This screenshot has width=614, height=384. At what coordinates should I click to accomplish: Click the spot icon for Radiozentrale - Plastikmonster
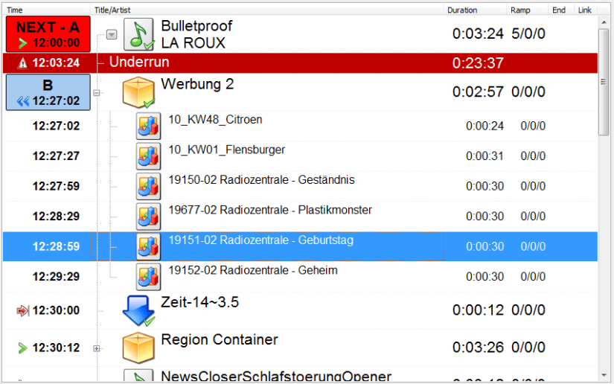coord(148,217)
